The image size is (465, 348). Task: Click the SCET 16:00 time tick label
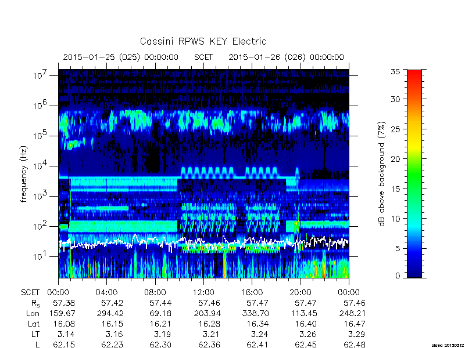[x=252, y=293]
